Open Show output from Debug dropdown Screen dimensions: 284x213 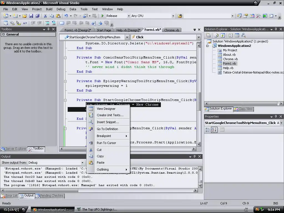point(82,163)
